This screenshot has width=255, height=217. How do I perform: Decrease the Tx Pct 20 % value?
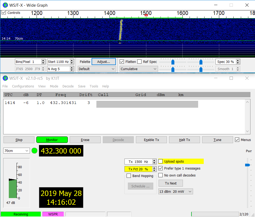(154, 170)
